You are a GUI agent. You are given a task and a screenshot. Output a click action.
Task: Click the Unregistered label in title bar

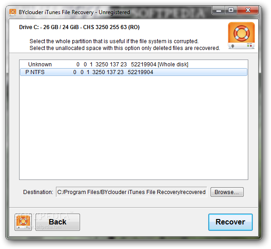(114, 12)
